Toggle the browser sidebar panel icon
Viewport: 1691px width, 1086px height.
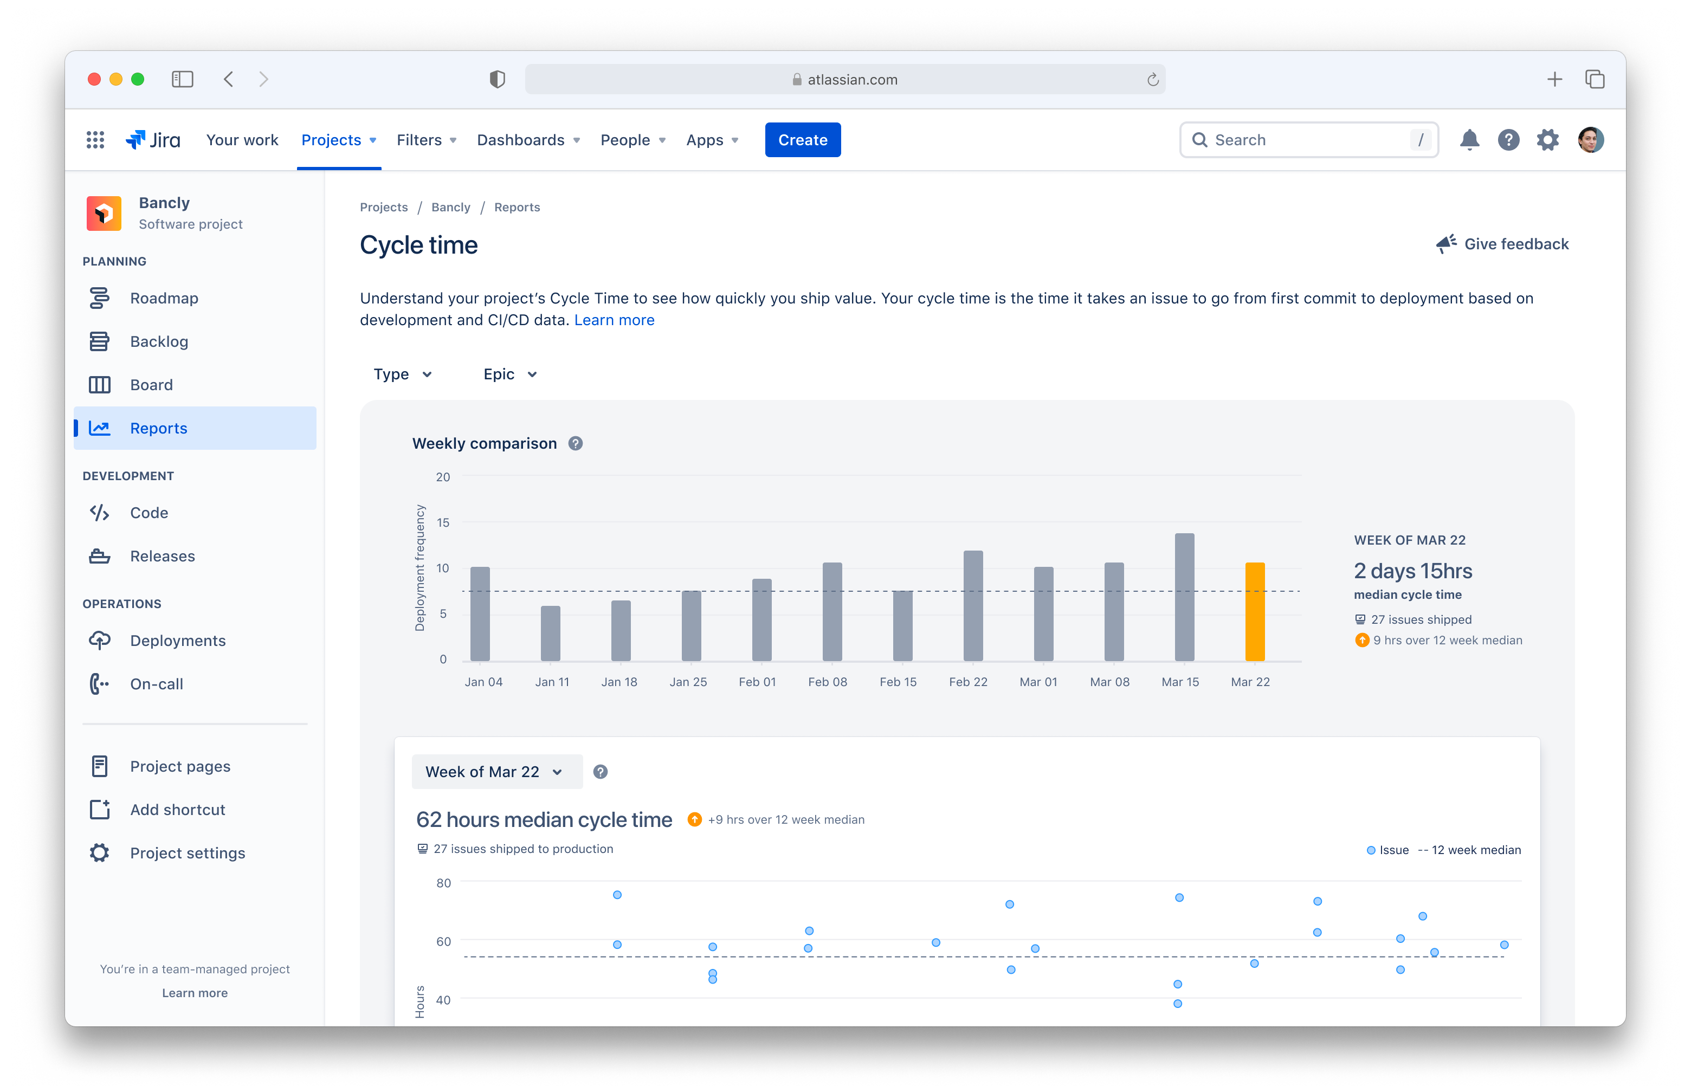tap(183, 79)
